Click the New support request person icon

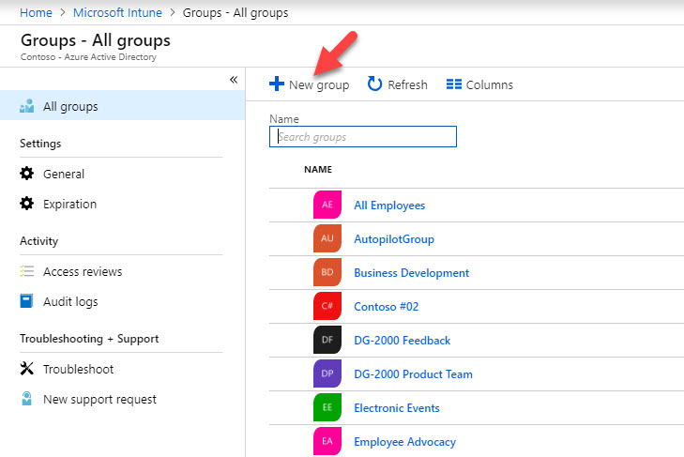[26, 399]
